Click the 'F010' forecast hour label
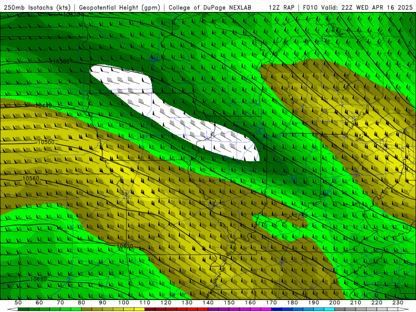 point(310,7)
